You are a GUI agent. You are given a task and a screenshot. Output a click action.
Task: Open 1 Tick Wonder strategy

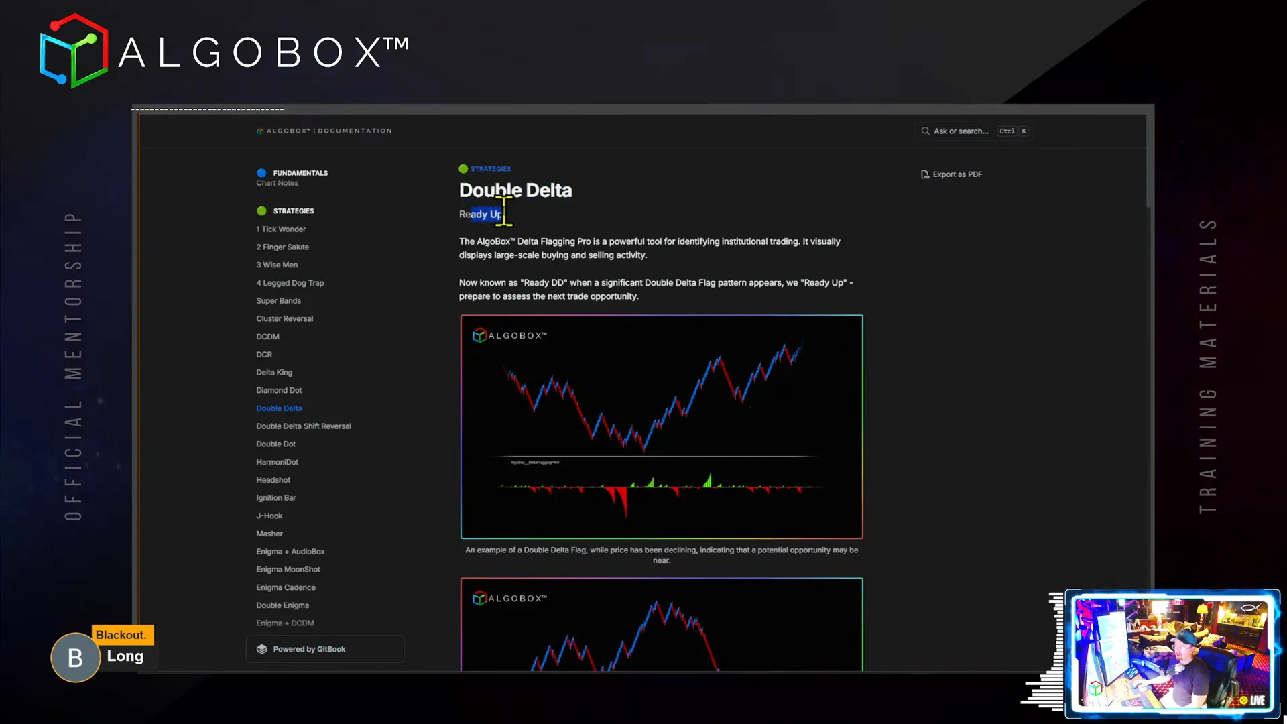[x=281, y=229]
